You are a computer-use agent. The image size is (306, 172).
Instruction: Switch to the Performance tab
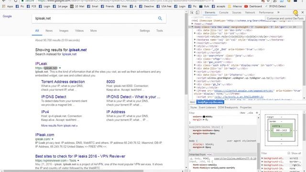click(x=266, y=12)
